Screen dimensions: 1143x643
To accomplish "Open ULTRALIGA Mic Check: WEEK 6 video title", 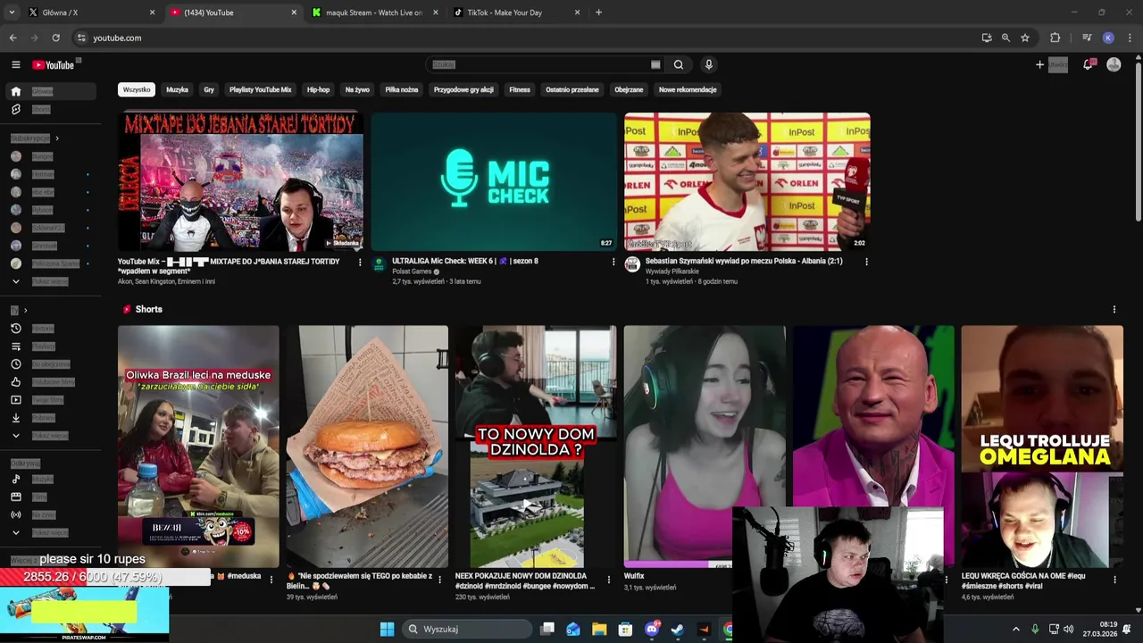I will [x=464, y=261].
